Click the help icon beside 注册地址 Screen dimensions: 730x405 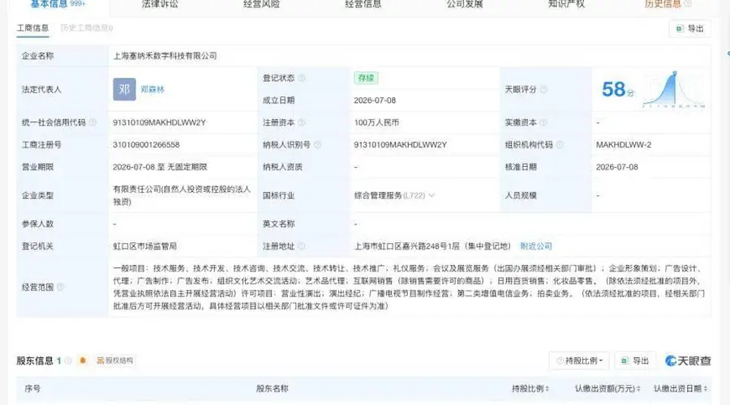[302, 246]
